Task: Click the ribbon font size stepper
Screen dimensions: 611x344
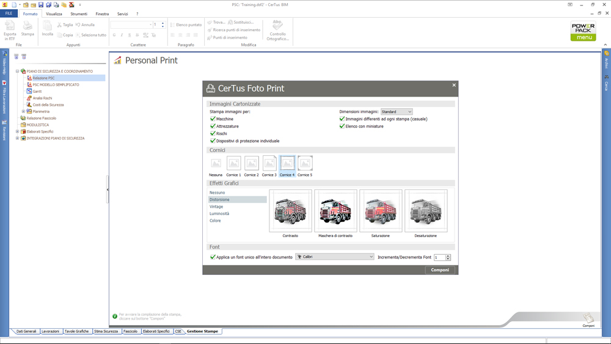Action: coord(163,25)
